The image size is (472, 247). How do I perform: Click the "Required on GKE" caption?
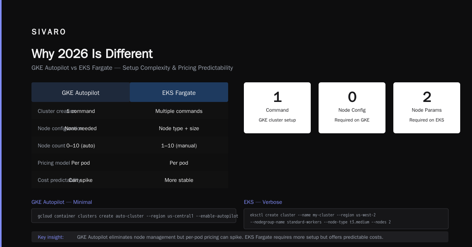[352, 120]
